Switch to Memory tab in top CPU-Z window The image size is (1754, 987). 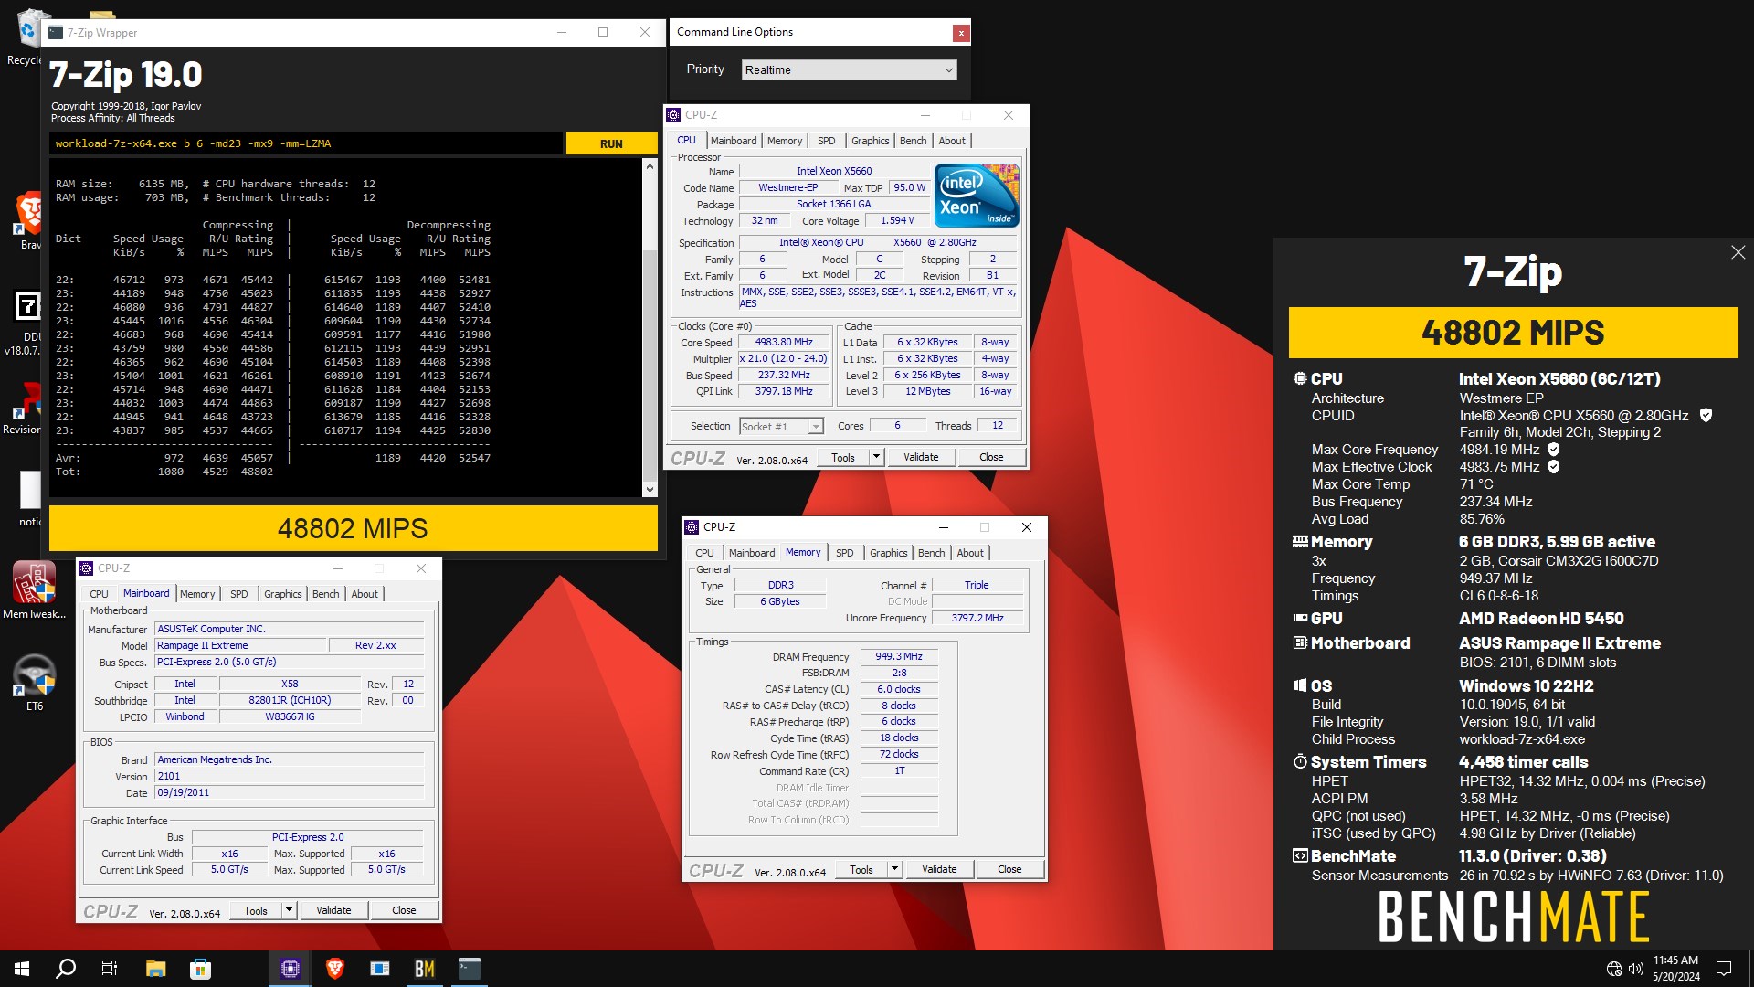(785, 141)
